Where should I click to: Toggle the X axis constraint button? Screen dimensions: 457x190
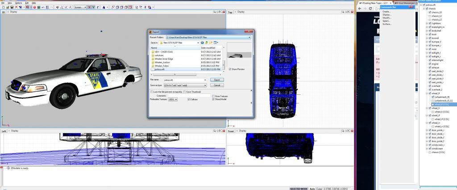click(x=89, y=7)
